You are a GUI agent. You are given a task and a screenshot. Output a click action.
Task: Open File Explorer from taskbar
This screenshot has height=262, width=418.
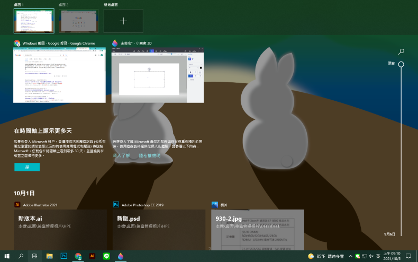click(49, 256)
